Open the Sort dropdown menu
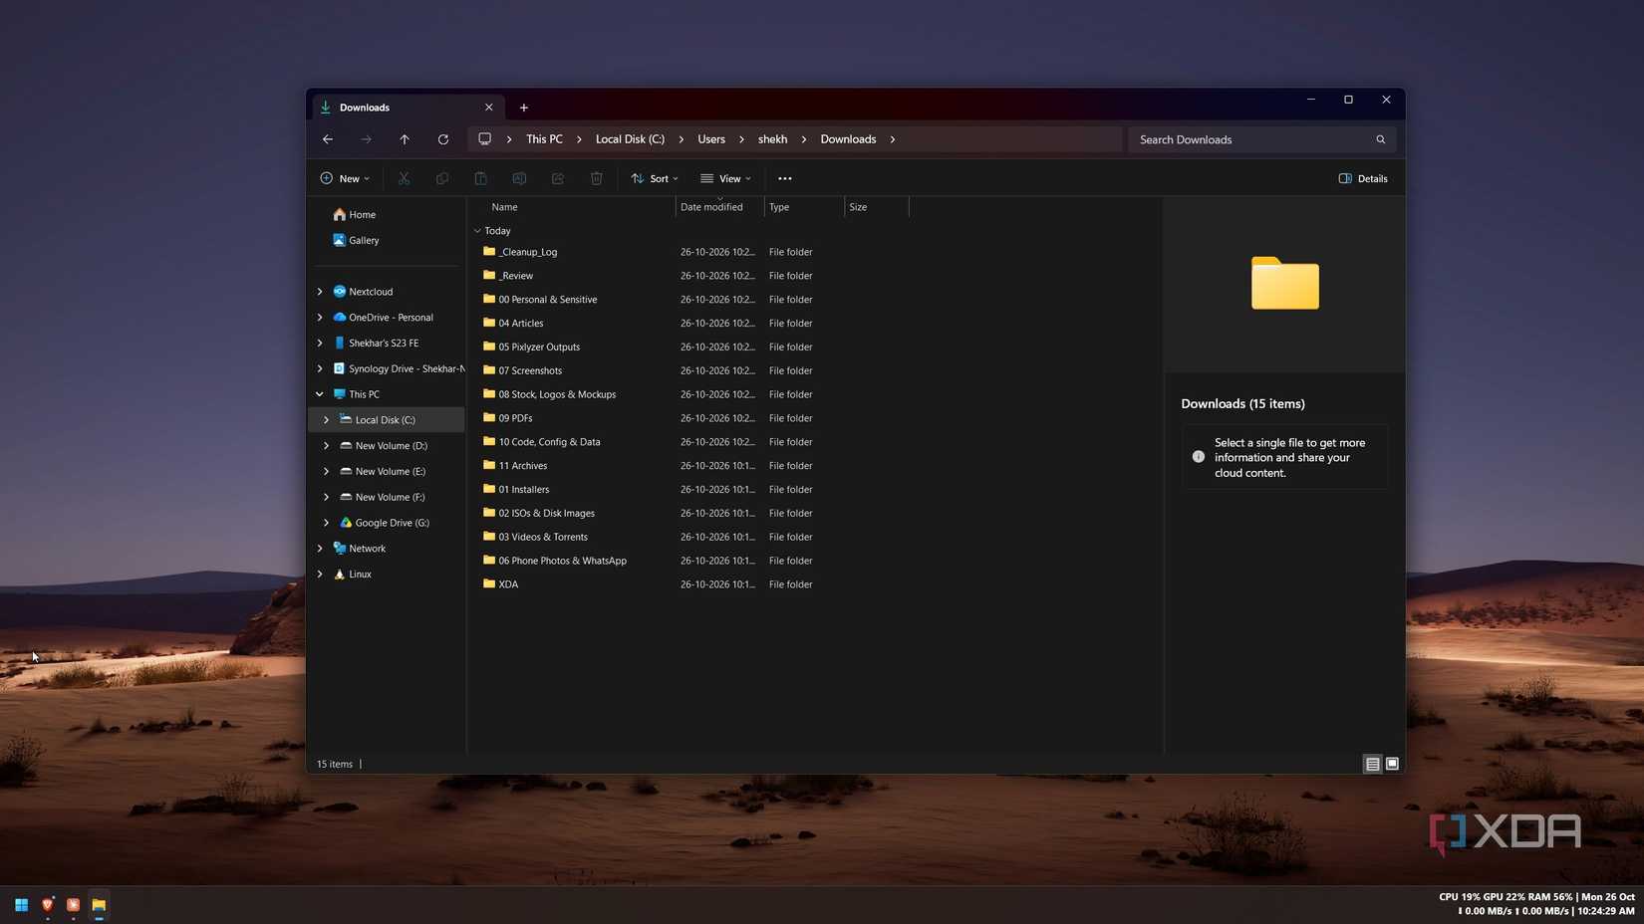The width and height of the screenshot is (1644, 924). [x=655, y=178]
